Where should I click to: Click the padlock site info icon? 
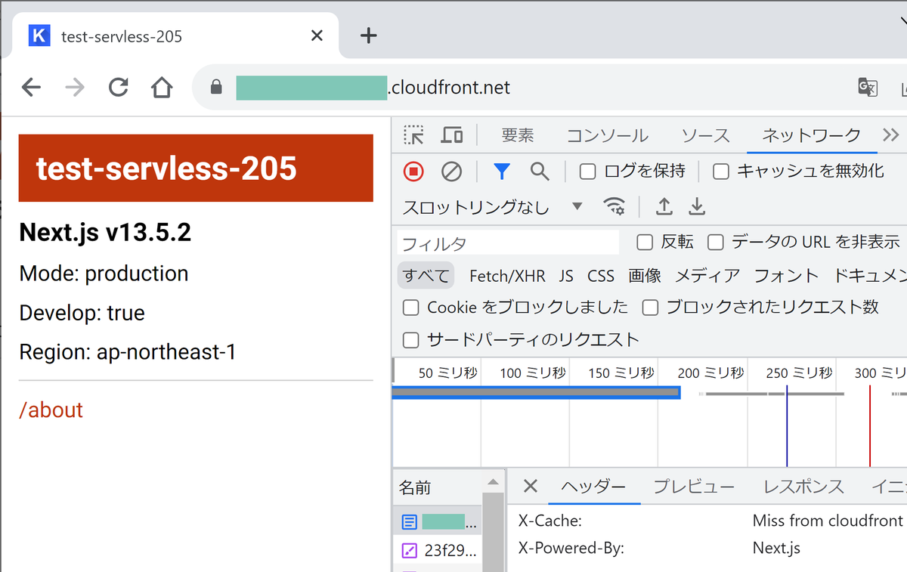[x=216, y=88]
